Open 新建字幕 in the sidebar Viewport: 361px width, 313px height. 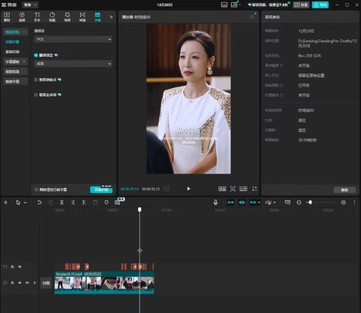[16, 82]
